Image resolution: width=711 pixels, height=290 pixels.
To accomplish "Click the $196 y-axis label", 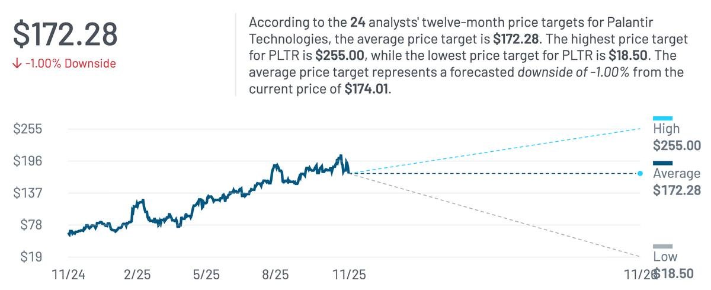I will pos(28,161).
